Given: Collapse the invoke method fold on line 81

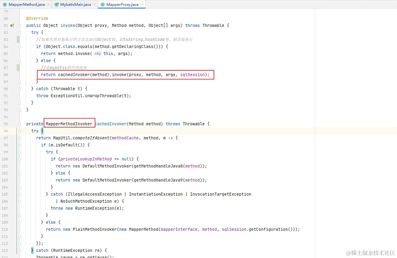Looking at the screenshot, I should (20, 25).
